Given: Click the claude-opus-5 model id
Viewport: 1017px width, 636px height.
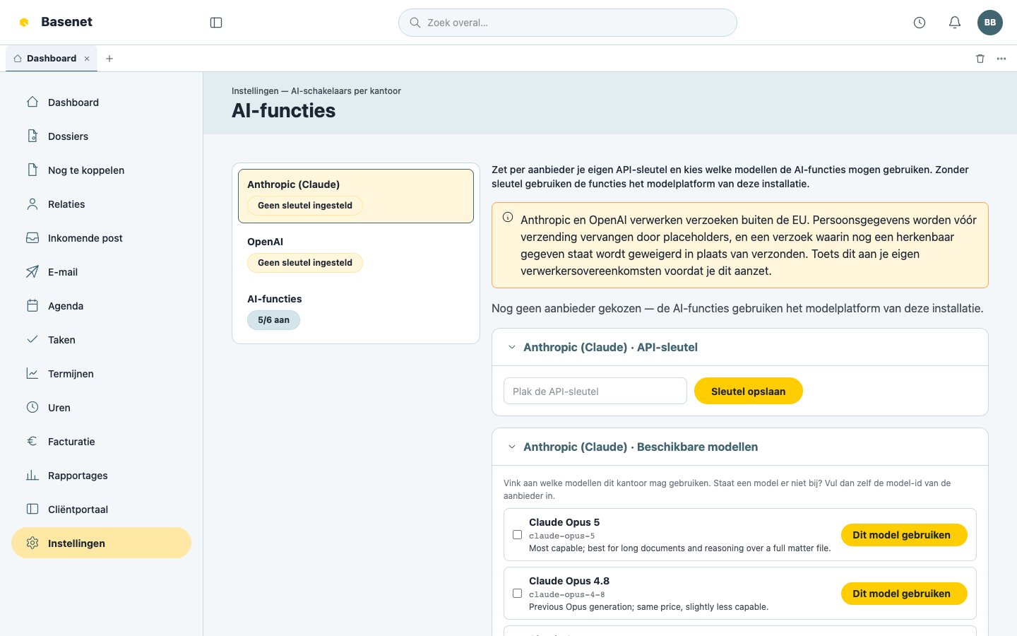Looking at the screenshot, I should [561, 536].
